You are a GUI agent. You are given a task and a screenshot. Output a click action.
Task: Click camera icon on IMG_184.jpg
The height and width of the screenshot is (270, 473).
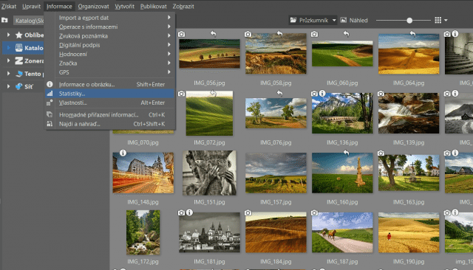(x=248, y=212)
